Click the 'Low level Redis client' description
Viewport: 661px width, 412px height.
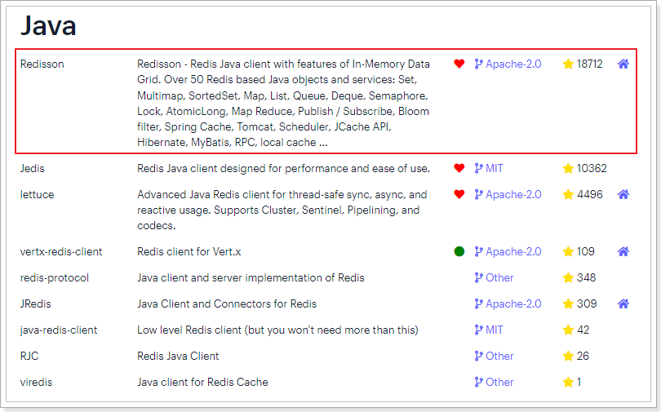pos(277,330)
